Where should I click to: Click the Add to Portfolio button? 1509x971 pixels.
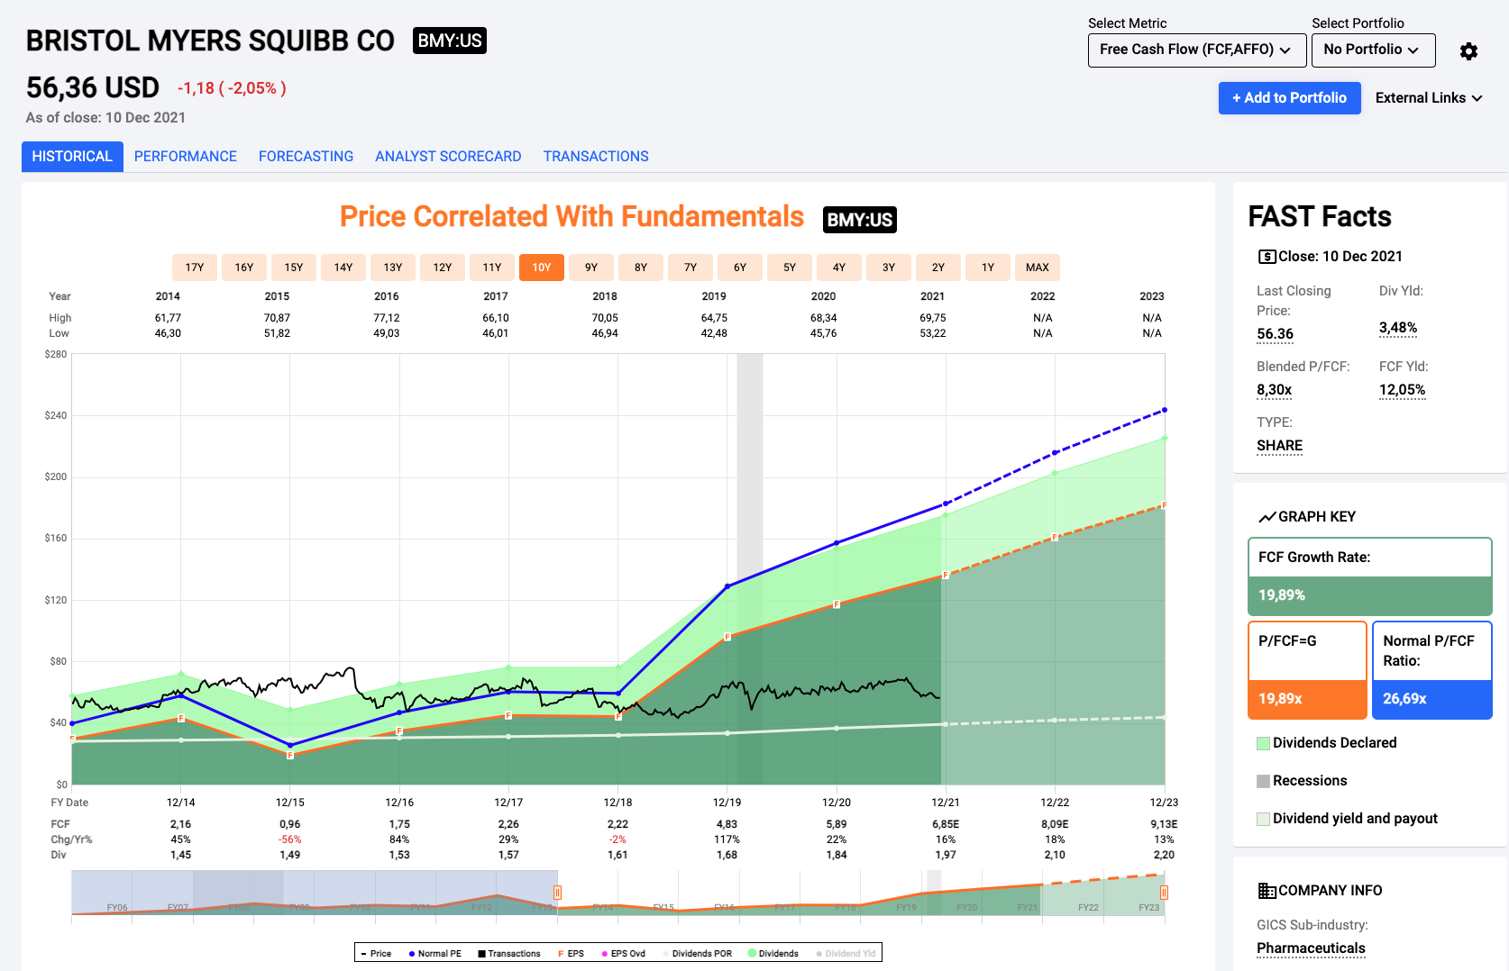click(1289, 98)
